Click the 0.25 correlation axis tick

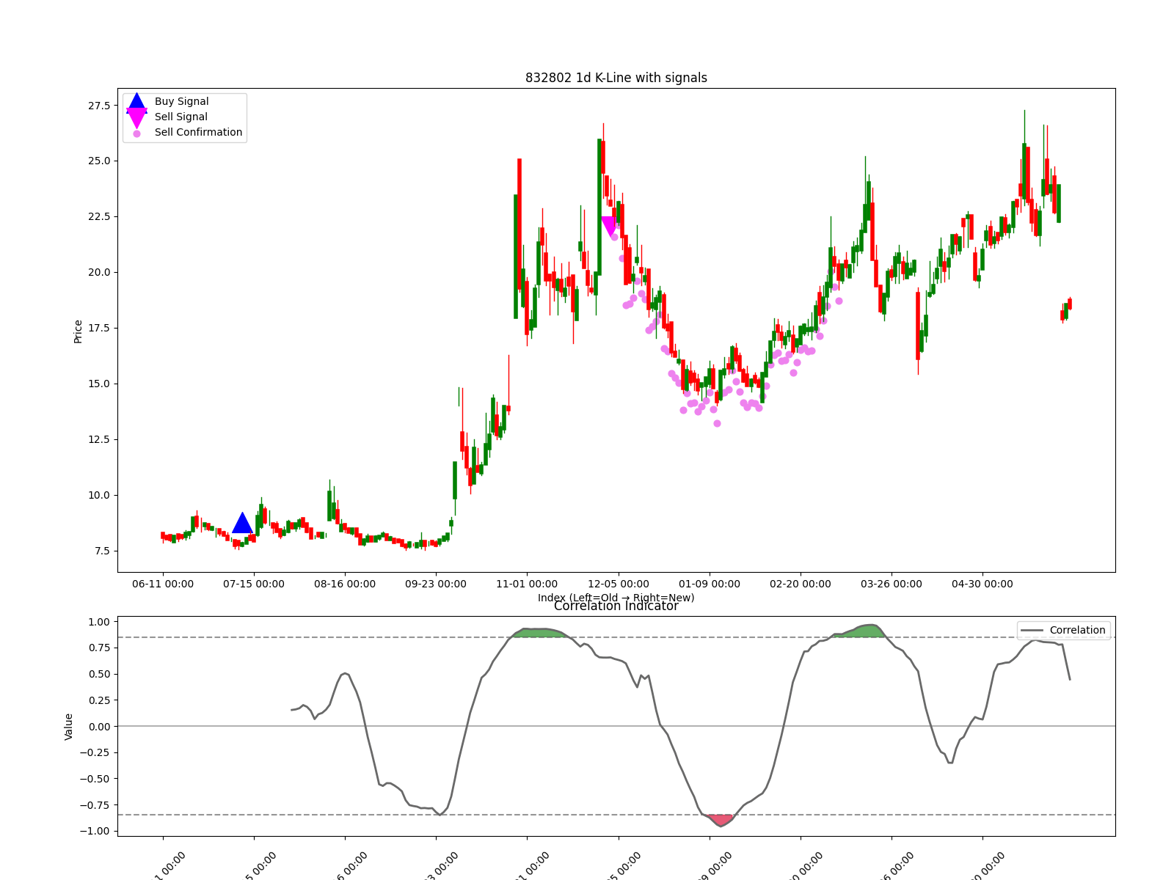coord(99,700)
